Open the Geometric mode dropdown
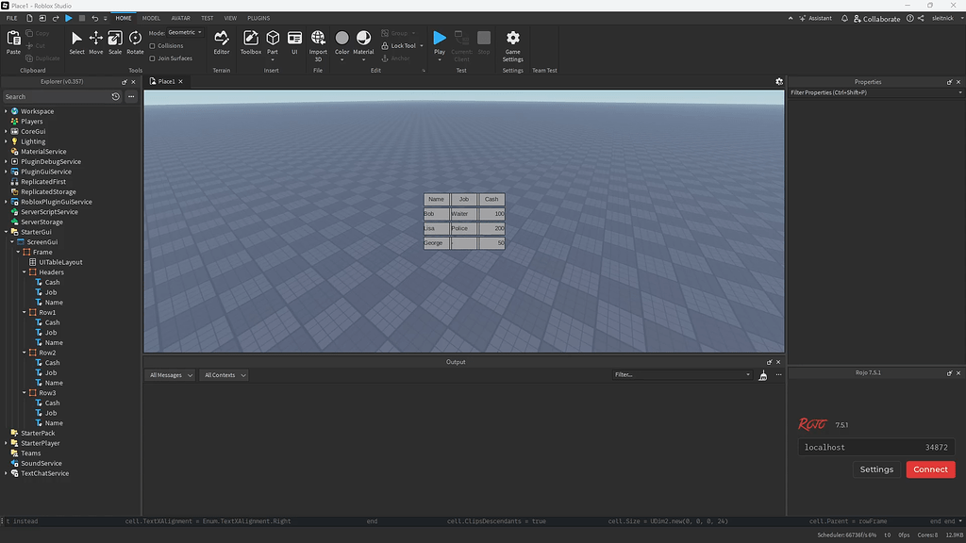The height and width of the screenshot is (543, 966). pos(185,31)
